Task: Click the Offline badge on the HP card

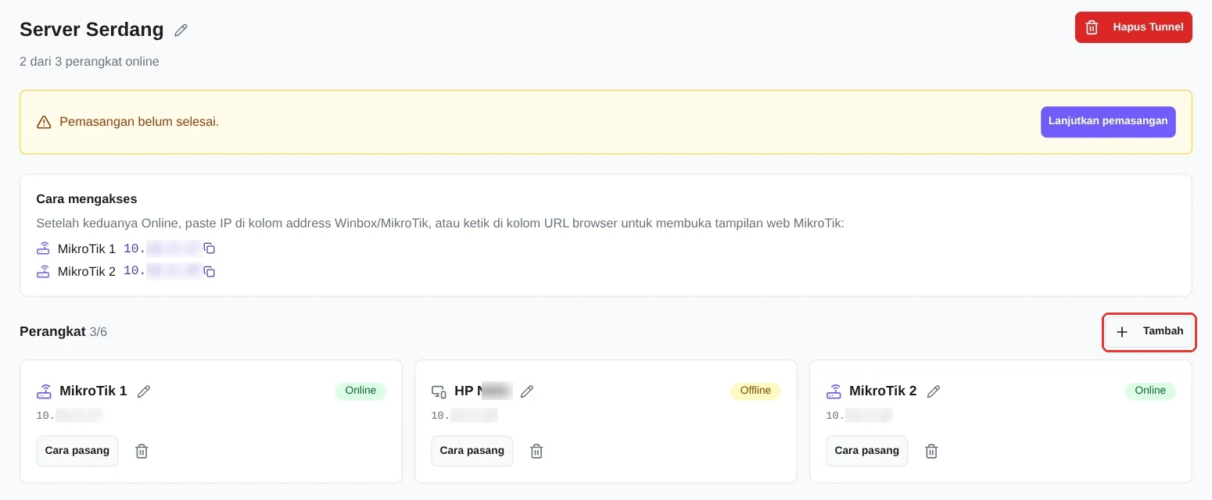Action: tap(755, 391)
